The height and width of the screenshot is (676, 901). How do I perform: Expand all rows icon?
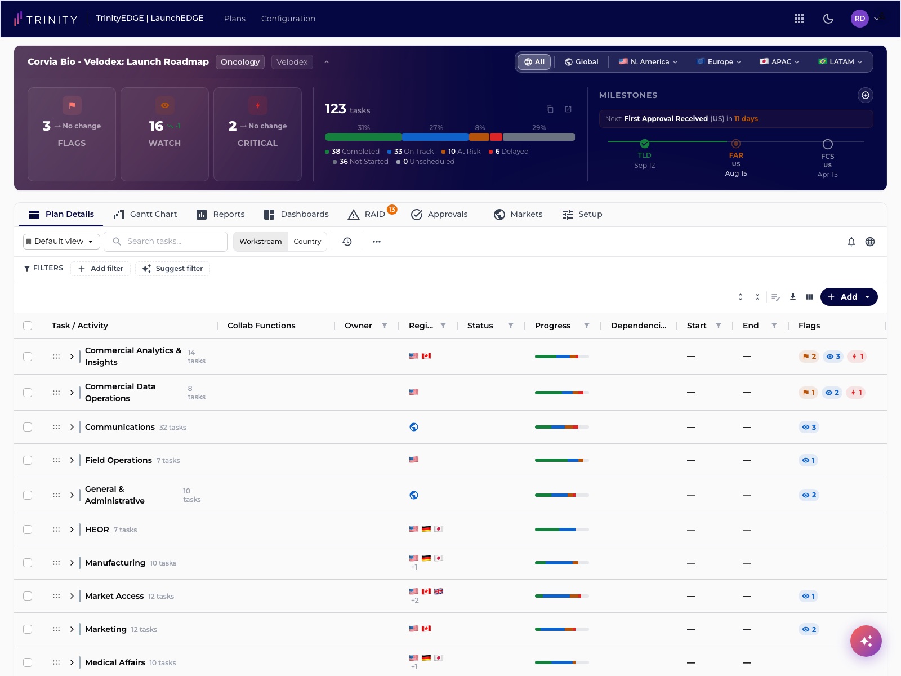tap(741, 297)
